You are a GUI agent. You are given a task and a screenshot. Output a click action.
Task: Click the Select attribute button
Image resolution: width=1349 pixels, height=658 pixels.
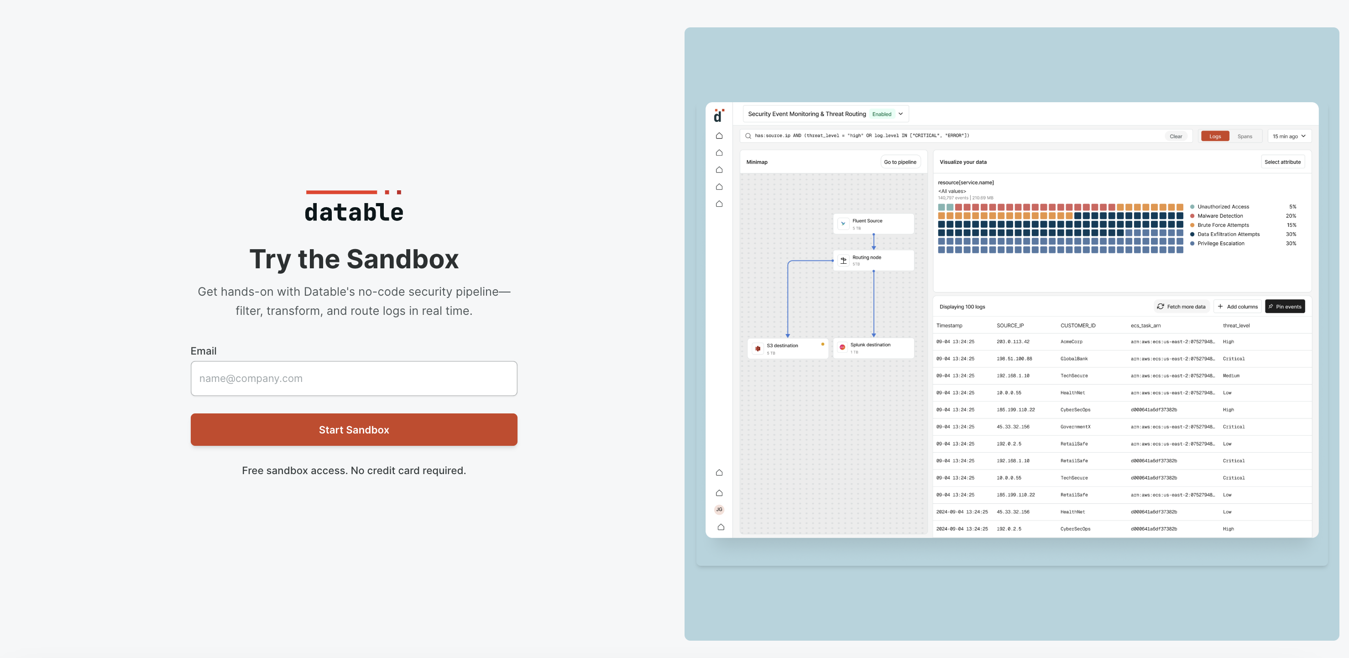pyautogui.click(x=1282, y=162)
